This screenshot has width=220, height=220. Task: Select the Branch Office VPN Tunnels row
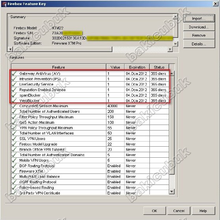pyautogui.click(x=90, y=149)
